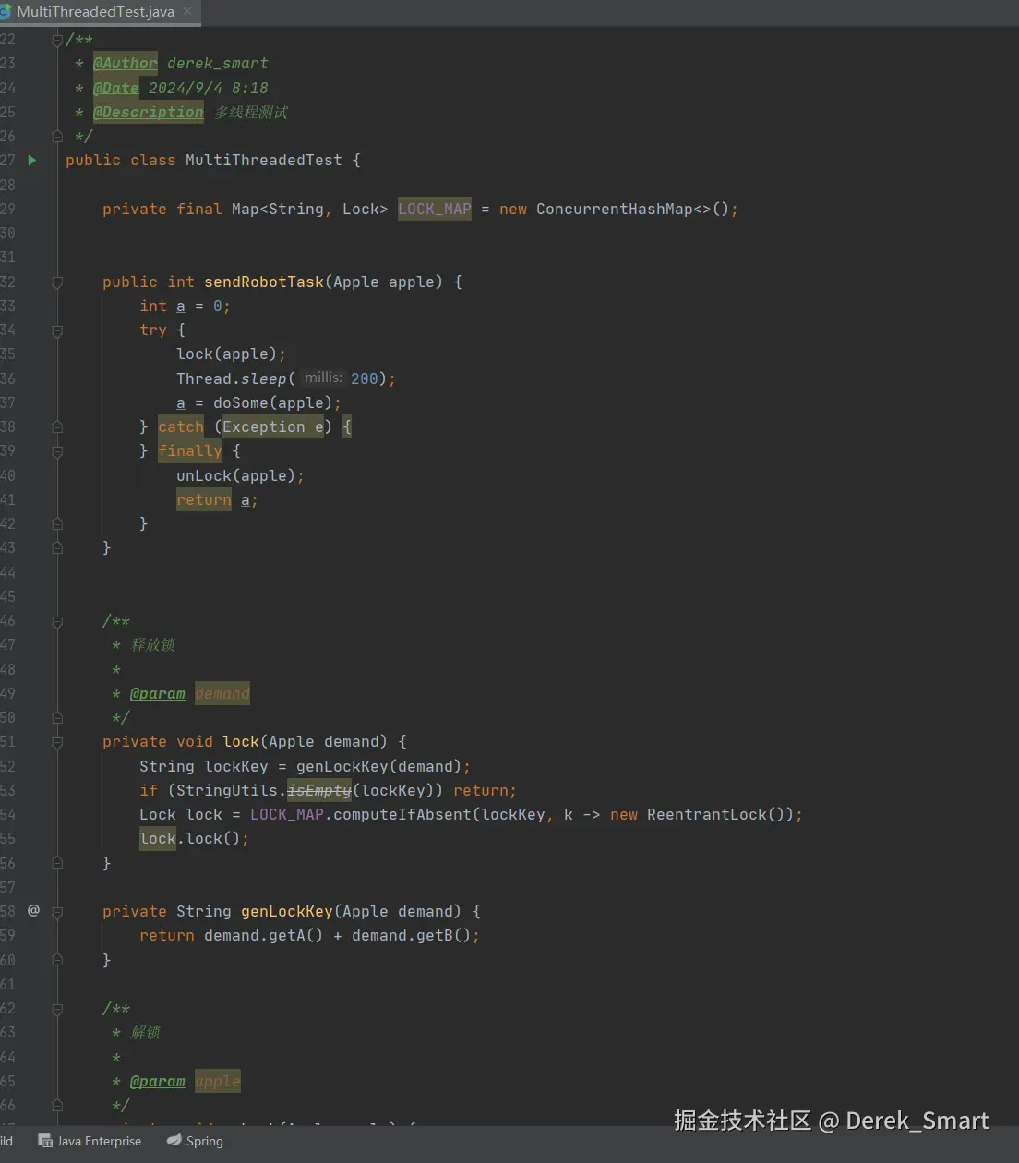Open the Java Enterprise tool window
1019x1163 pixels.
tap(90, 1141)
